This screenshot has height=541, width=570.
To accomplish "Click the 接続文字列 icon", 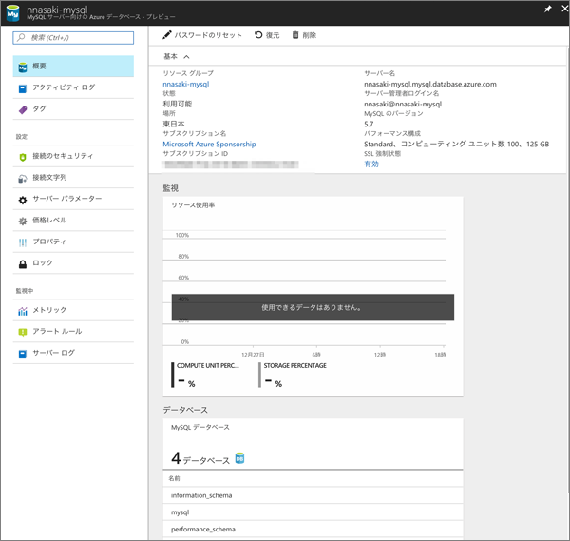I will point(23,179).
